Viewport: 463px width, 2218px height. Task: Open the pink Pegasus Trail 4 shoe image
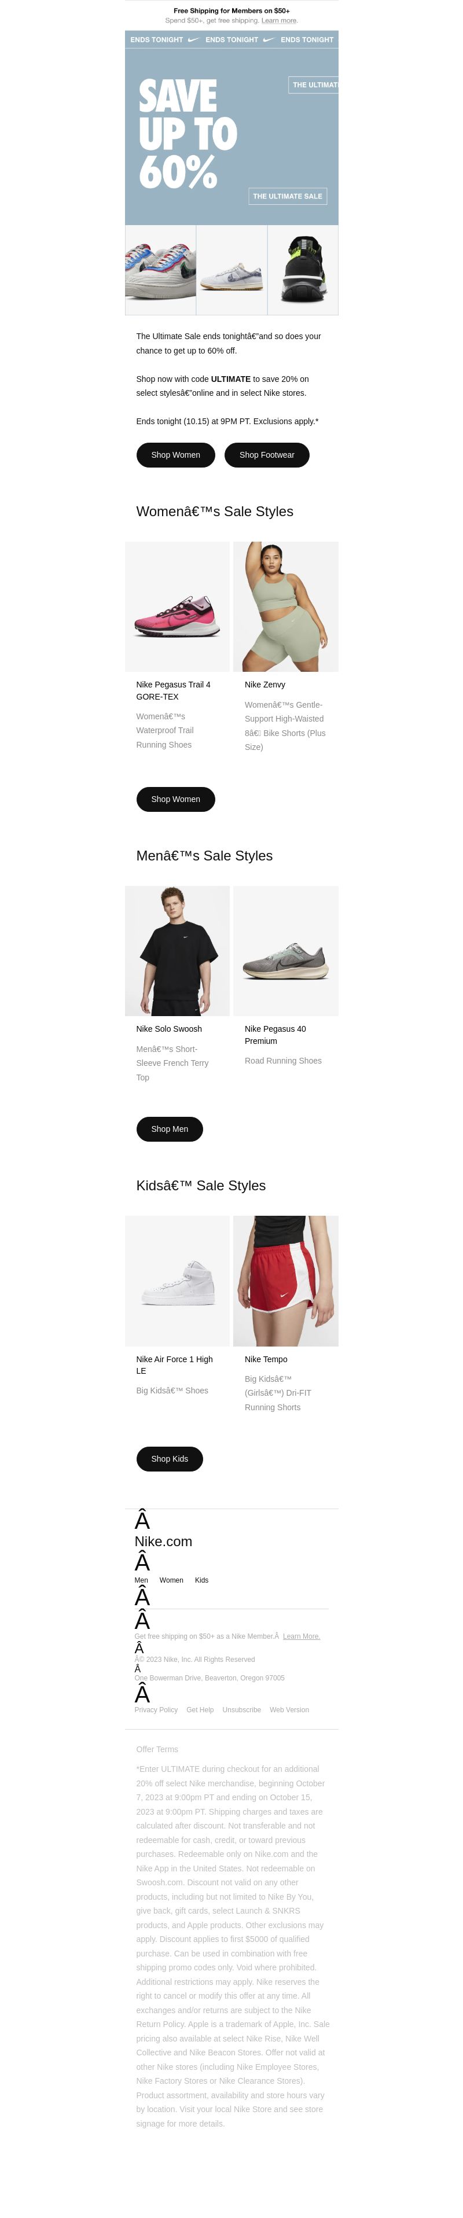click(177, 606)
